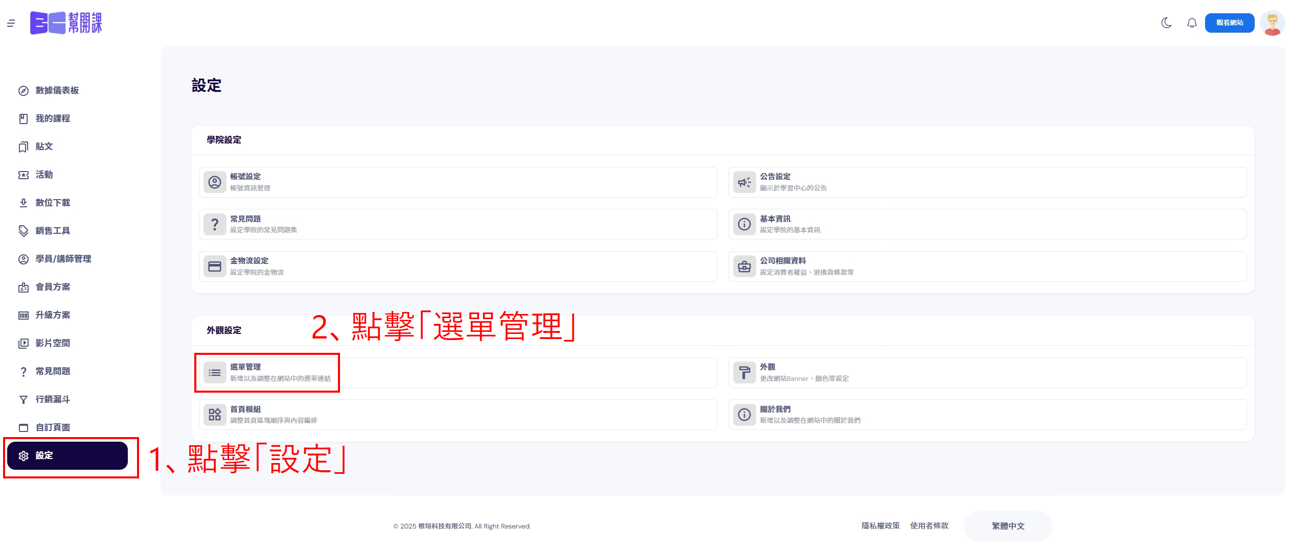Open 首頁模組 widgets icon
Image resolution: width=1292 pixels, height=554 pixels.
tap(215, 415)
